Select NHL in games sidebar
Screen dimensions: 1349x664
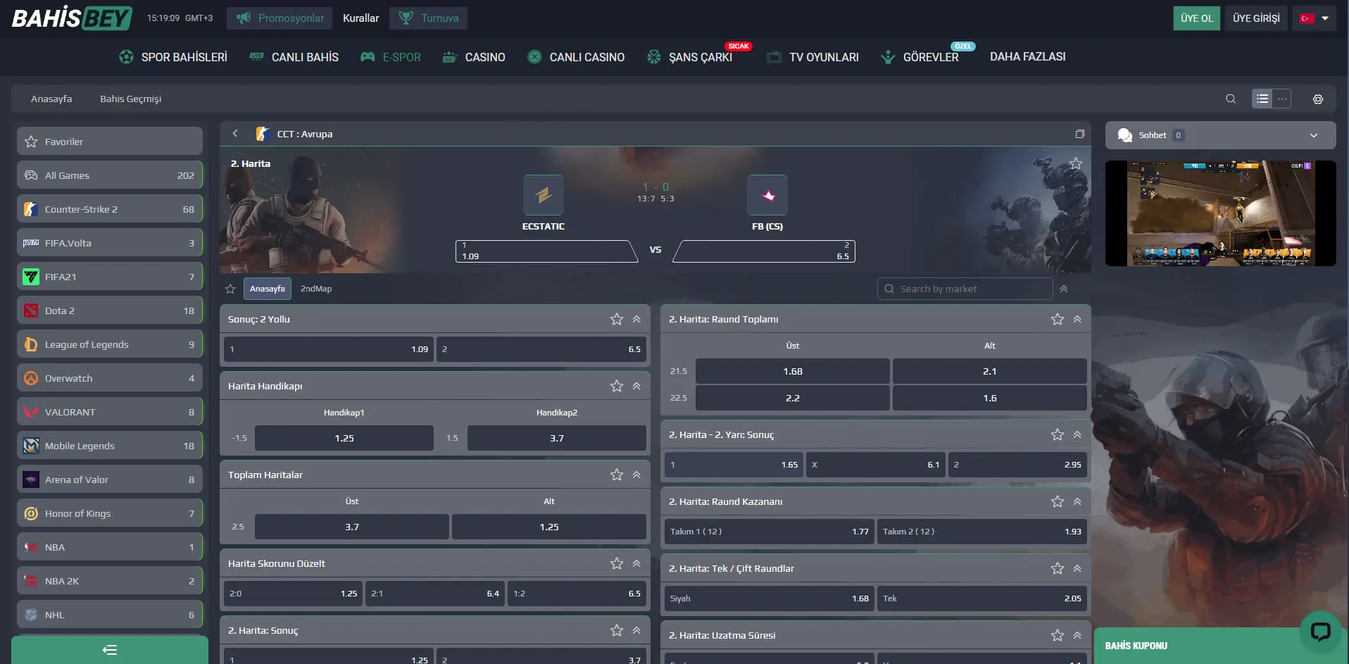click(110, 615)
